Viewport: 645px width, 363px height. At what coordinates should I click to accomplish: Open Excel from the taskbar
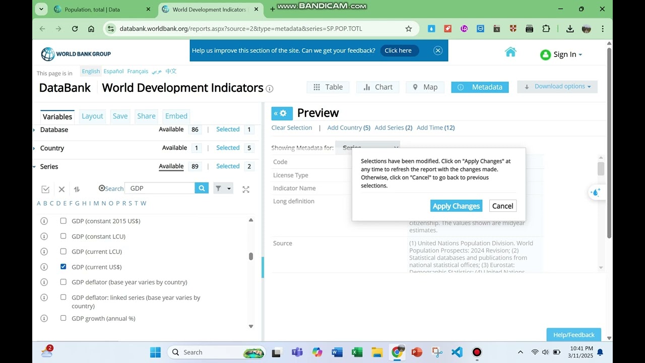point(357,352)
